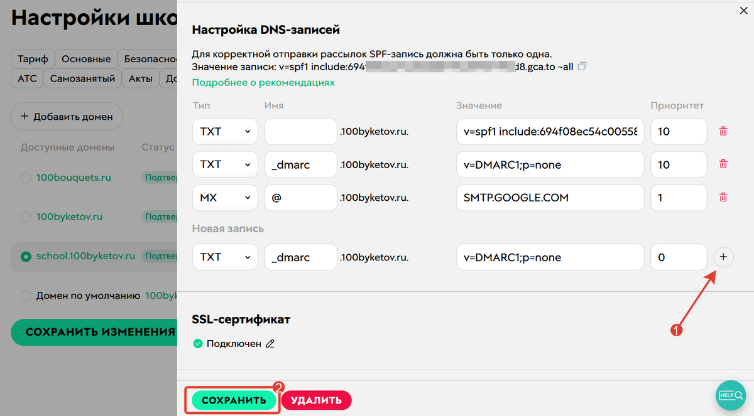Select the 100bouquets.ru domain radio
This screenshot has height=416, width=754.
tap(26, 178)
